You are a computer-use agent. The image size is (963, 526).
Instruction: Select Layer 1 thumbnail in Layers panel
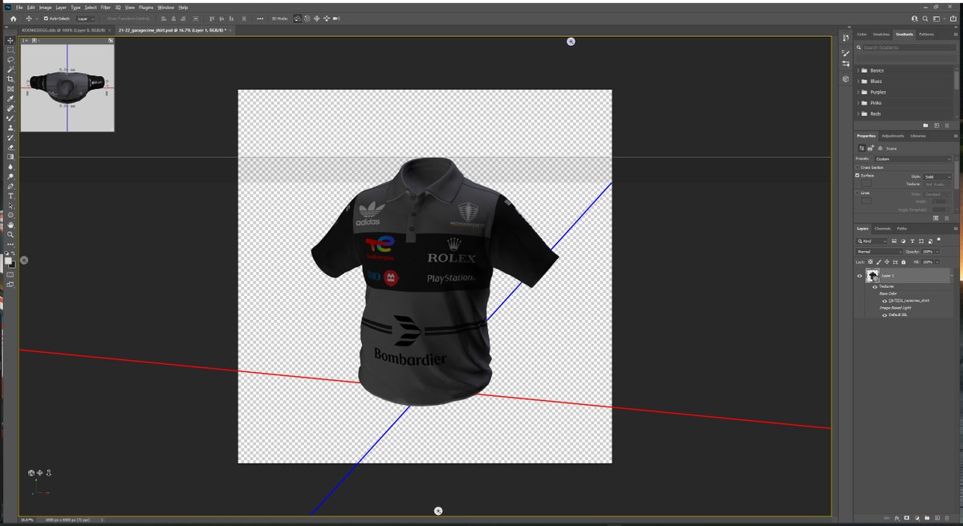click(872, 276)
